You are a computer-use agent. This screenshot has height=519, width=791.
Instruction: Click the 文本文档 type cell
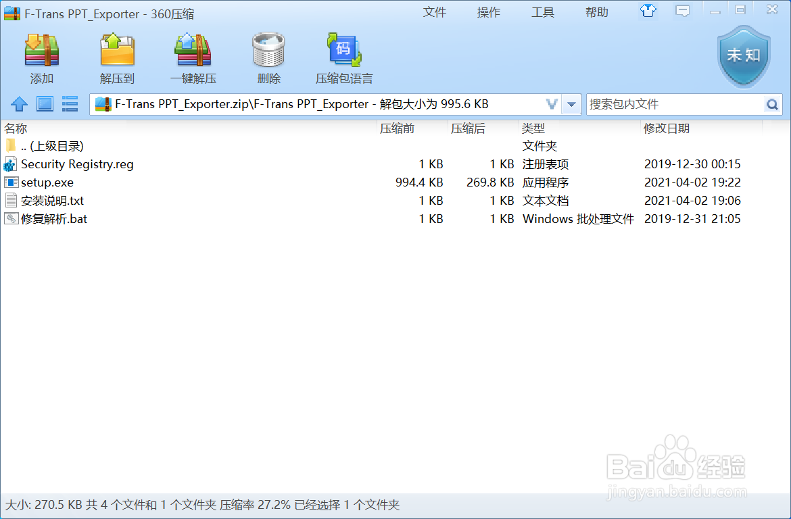click(x=546, y=201)
